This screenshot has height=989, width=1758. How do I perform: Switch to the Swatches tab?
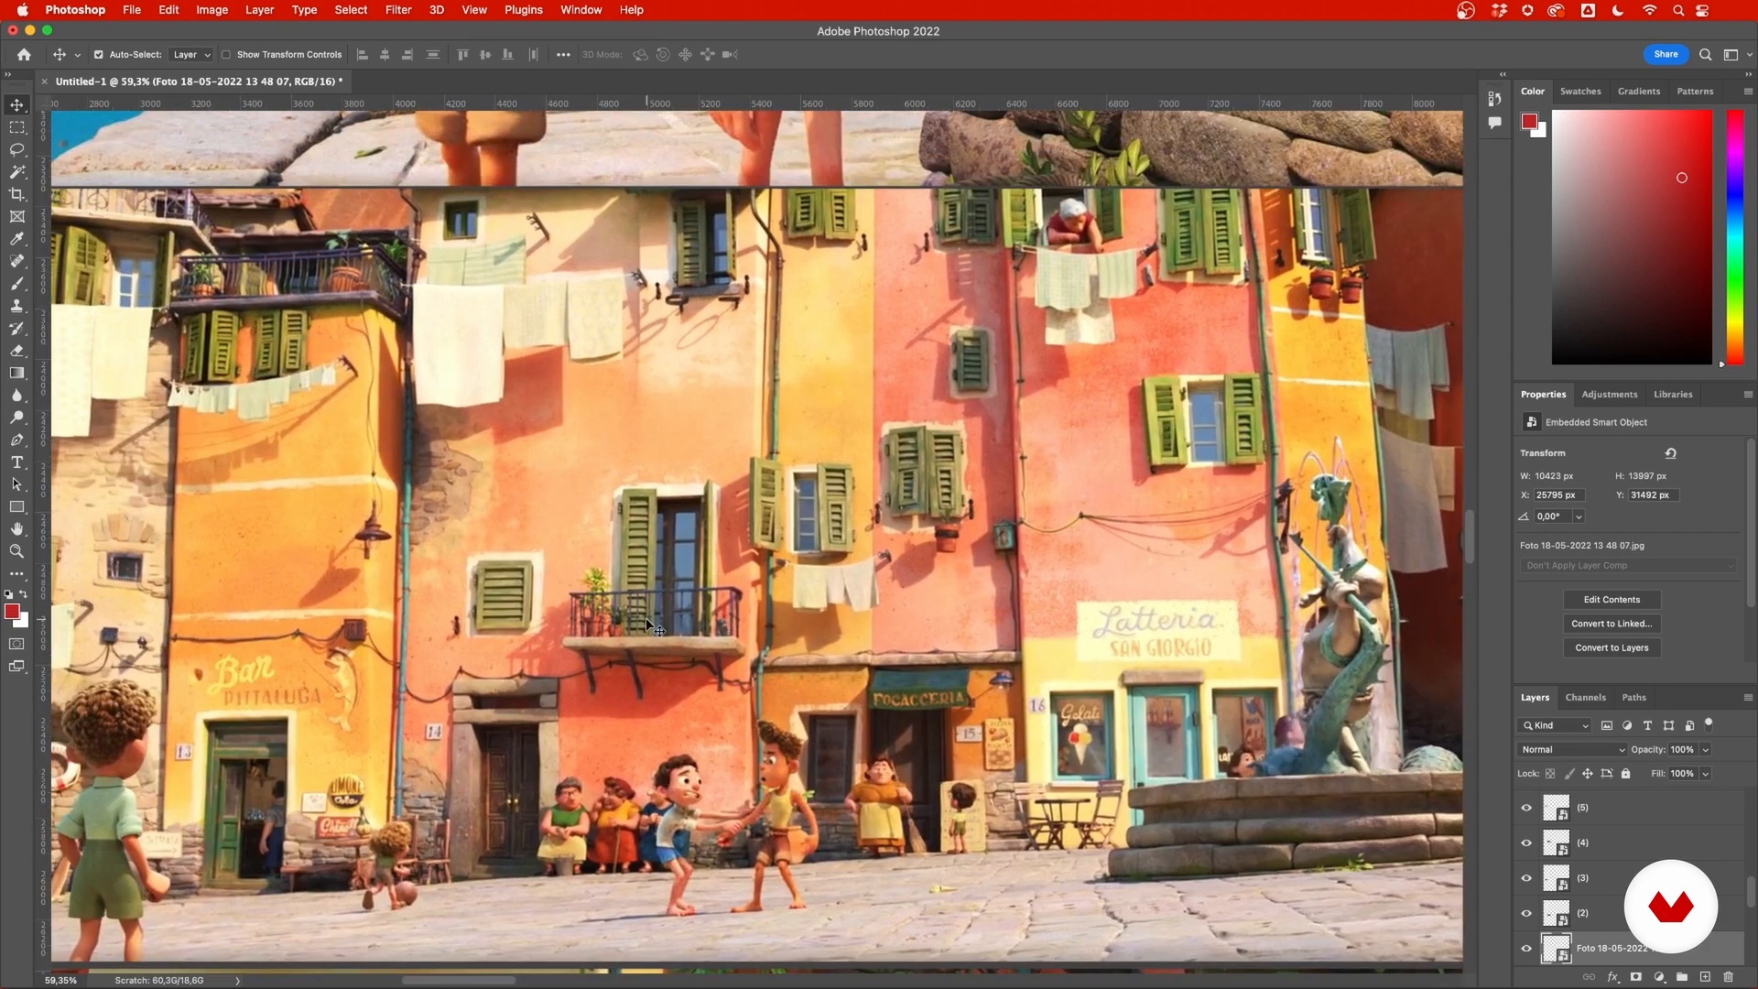tap(1580, 92)
